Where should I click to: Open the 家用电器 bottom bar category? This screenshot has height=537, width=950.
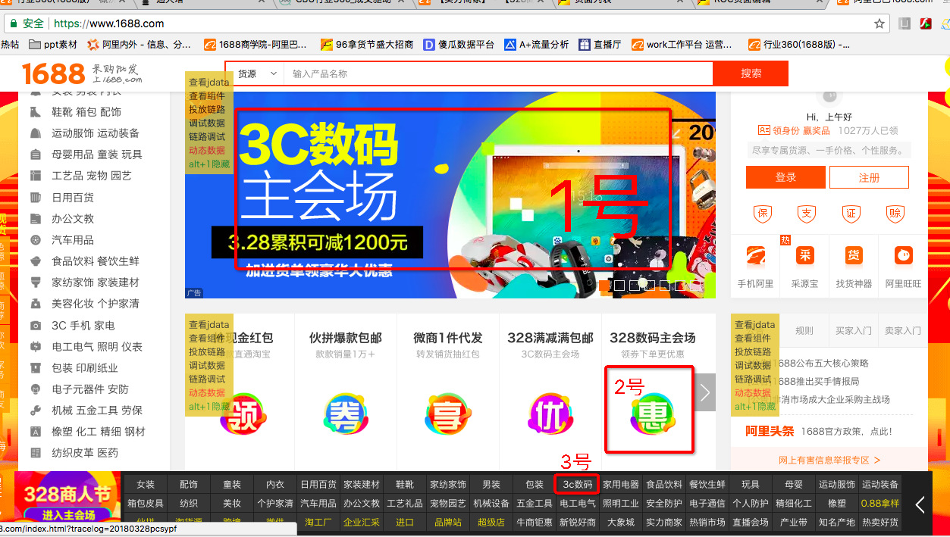pyautogui.click(x=621, y=484)
